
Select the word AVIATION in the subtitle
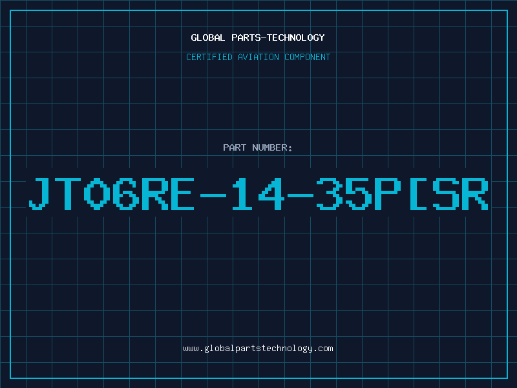click(x=258, y=57)
